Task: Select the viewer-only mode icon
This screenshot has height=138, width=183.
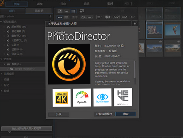Action: coord(66,11)
